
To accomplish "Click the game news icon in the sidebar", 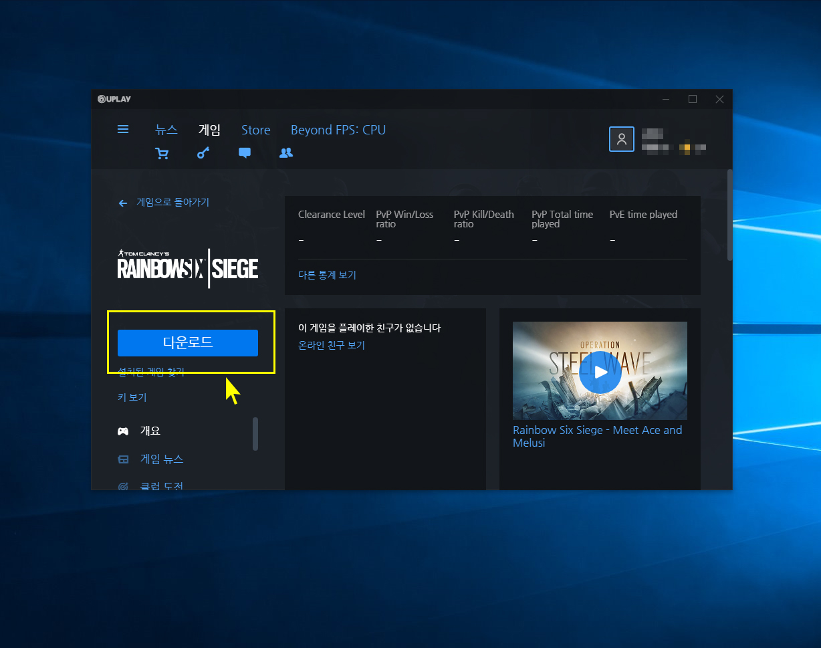I will point(123,459).
